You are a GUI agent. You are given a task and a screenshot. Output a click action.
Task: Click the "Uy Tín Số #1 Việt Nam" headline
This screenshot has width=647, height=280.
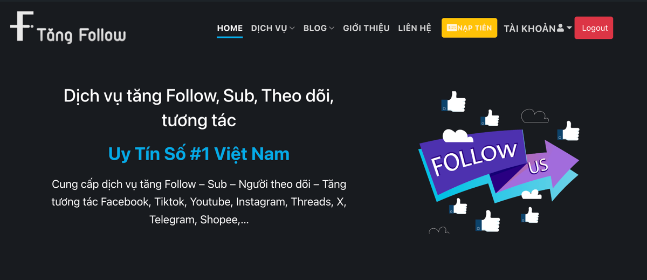pyautogui.click(x=199, y=154)
